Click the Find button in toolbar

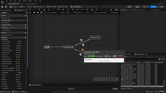pos(30,7)
